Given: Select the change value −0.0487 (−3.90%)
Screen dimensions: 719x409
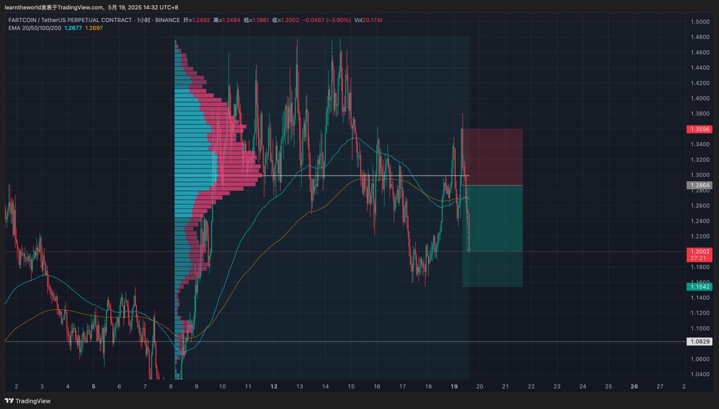Looking at the screenshot, I should [x=327, y=20].
